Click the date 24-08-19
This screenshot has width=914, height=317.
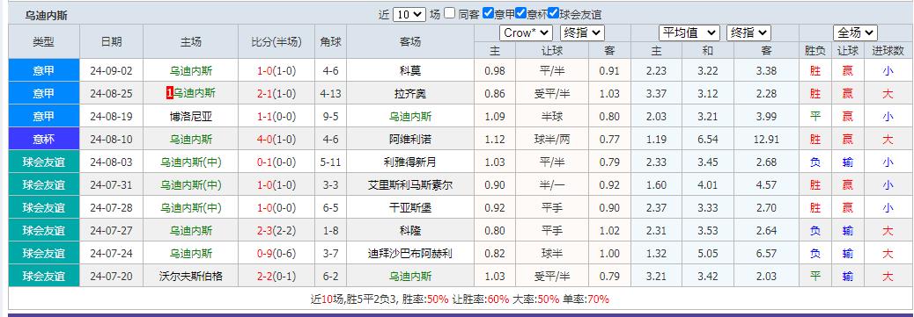pos(111,116)
